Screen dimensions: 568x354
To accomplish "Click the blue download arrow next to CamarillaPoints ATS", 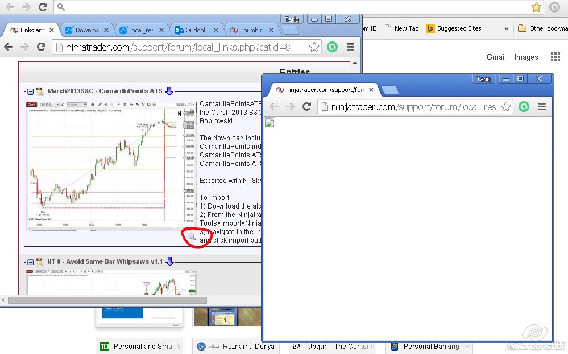I will click(x=169, y=91).
